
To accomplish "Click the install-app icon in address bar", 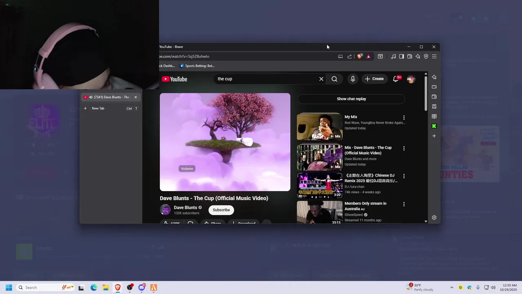I will pyautogui.click(x=341, y=56).
